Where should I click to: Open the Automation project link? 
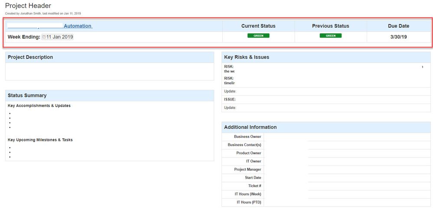pos(78,26)
